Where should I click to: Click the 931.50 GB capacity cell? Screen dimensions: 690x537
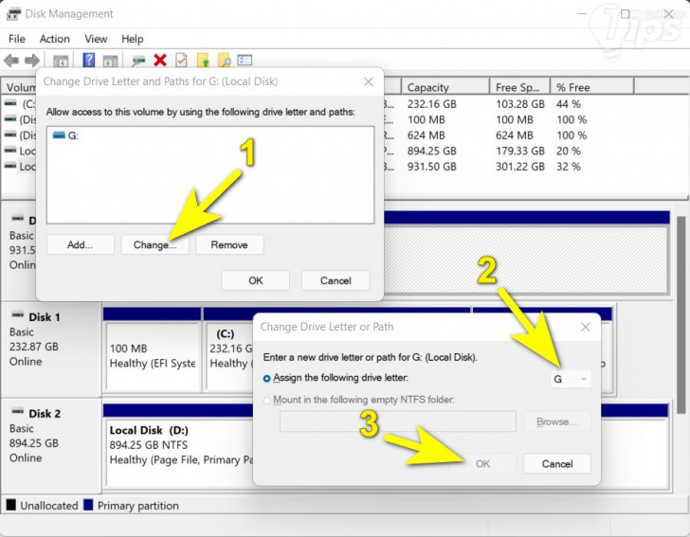[431, 167]
